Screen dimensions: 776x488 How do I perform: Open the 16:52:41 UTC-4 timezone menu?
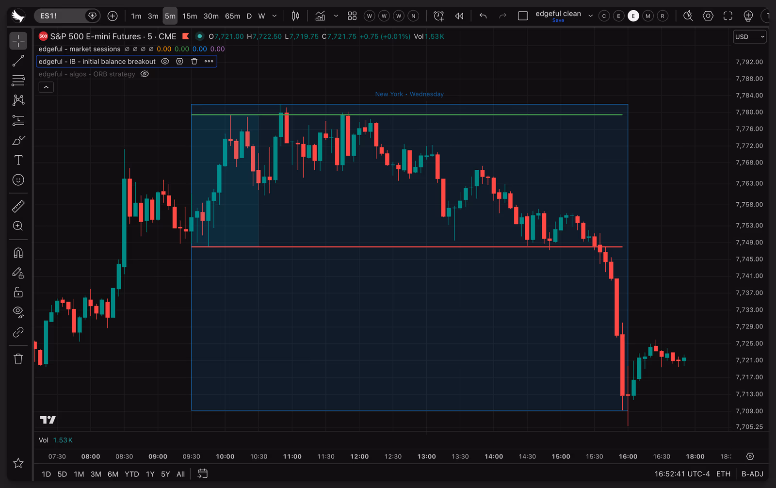point(682,474)
